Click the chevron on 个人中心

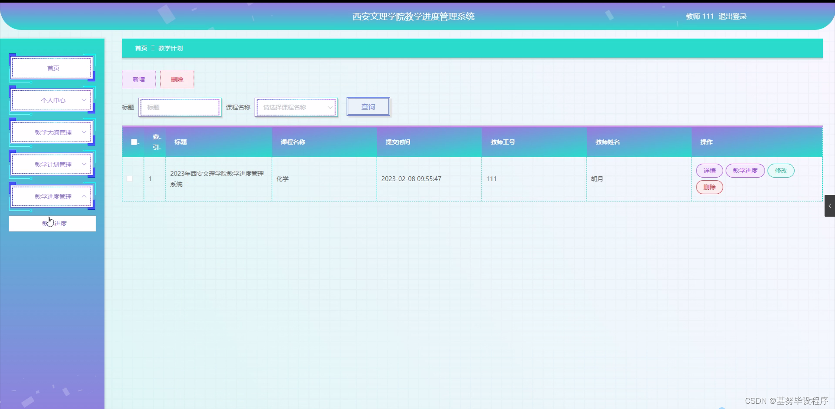[84, 100]
